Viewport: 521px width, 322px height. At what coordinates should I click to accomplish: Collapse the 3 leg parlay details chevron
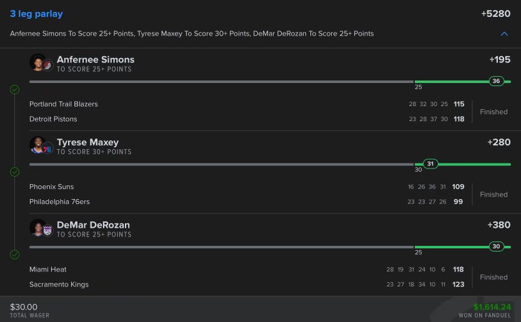(x=505, y=34)
